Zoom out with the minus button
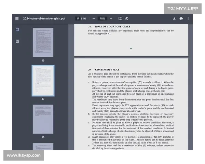The image size is (205, 164). pyautogui.click(x=94, y=18)
